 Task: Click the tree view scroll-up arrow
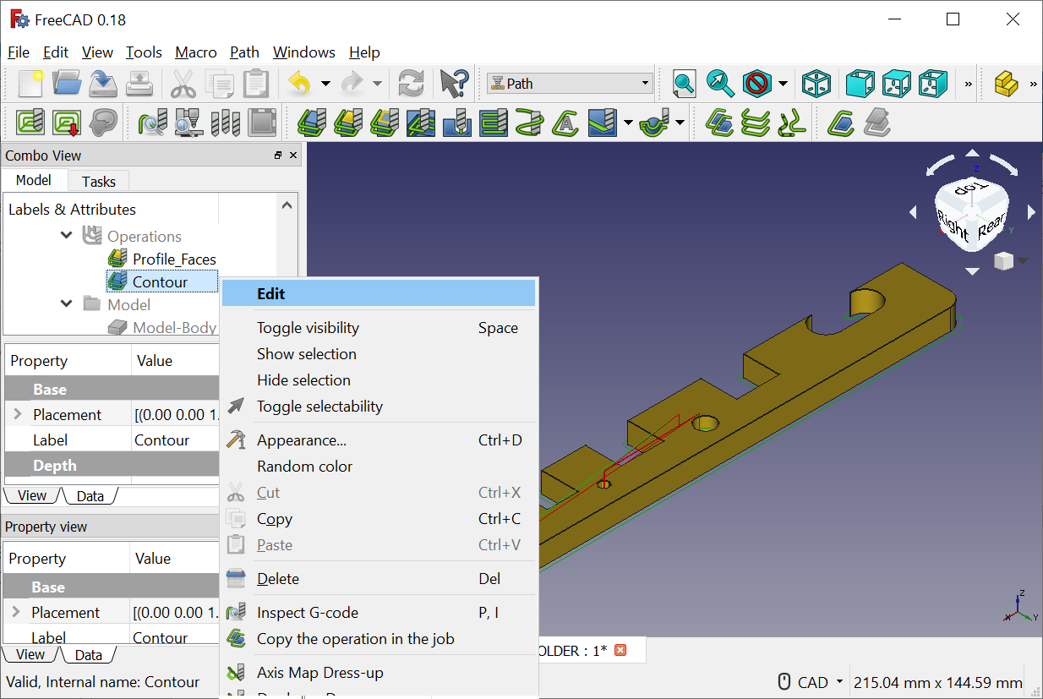(x=287, y=205)
